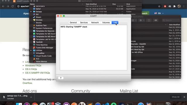The height and width of the screenshot is (105, 187).
Task: Expand the Setapp folder disclosure triangle
Action: [31, 12]
